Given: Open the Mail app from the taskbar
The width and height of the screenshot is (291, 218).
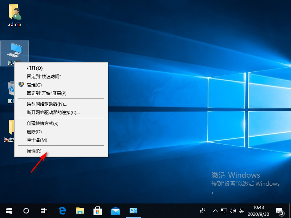Looking at the screenshot, I should pos(115,211).
